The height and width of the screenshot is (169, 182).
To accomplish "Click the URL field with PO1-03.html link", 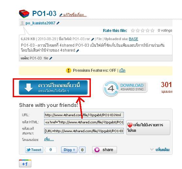I will coord(84,115).
